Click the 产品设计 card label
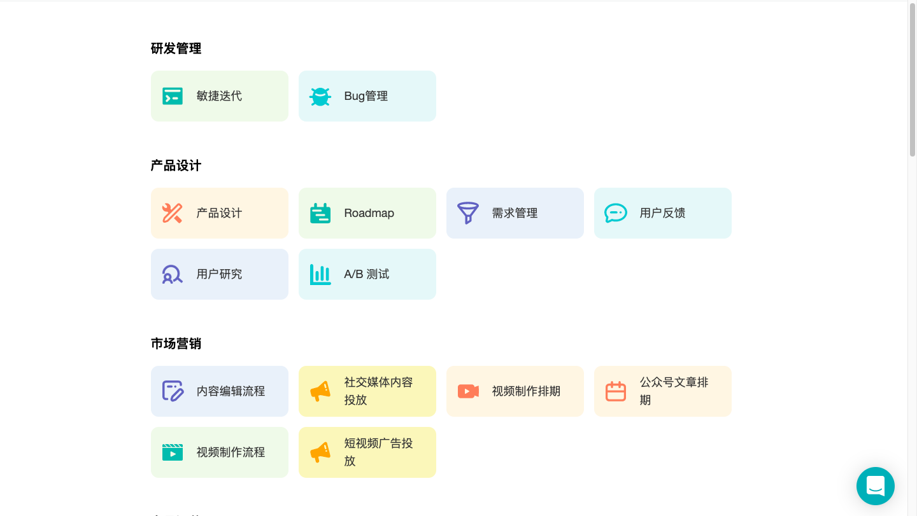The height and width of the screenshot is (516, 917). pos(219,213)
